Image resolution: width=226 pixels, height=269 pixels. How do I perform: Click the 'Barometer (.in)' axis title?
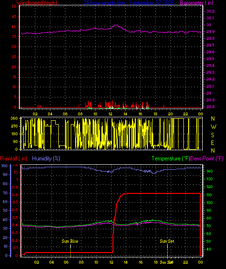click(196, 3)
